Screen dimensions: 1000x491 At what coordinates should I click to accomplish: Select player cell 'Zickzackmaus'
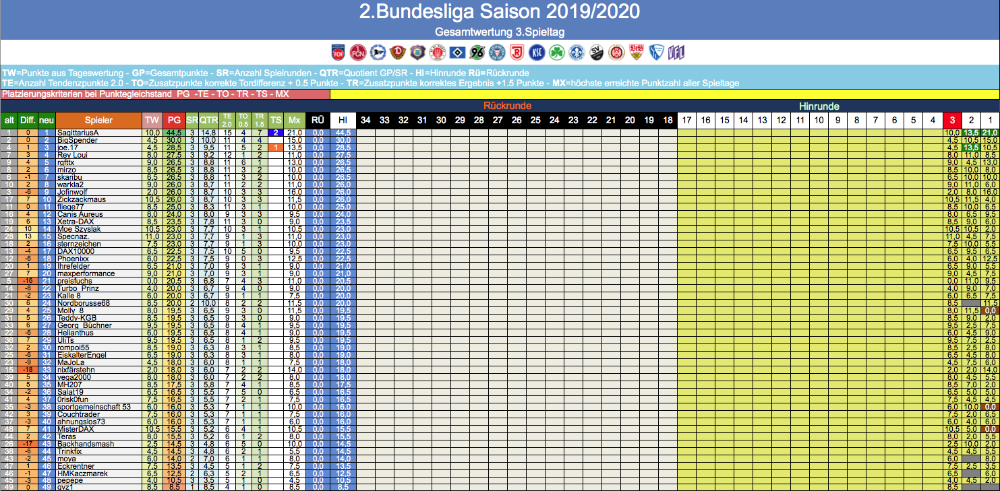[x=98, y=199]
